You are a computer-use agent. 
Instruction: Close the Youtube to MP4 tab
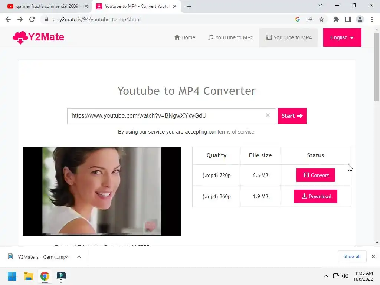tap(175, 6)
